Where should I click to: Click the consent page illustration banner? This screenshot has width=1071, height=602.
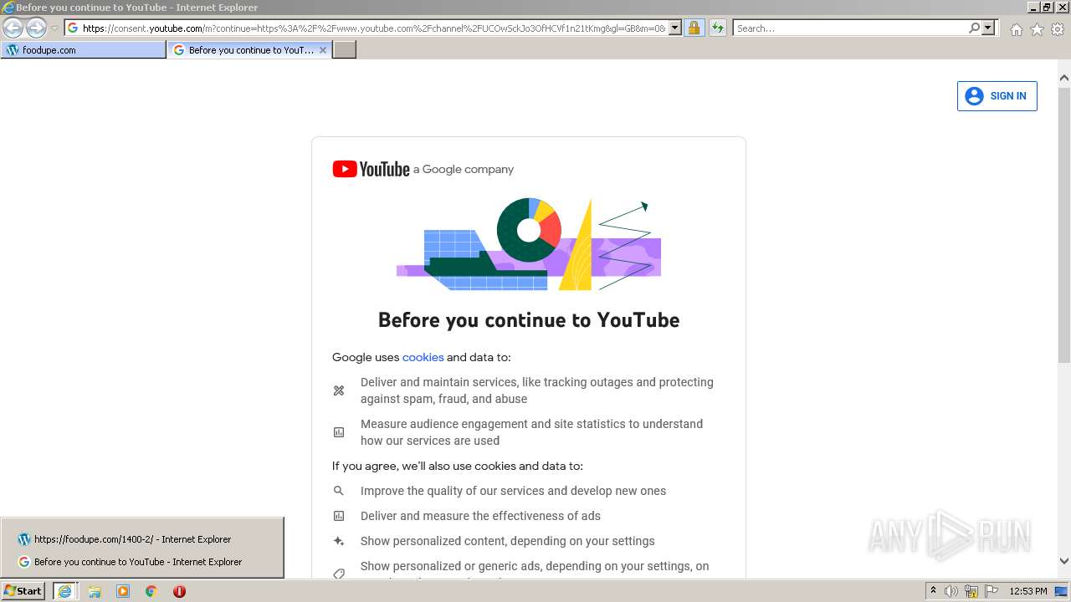(x=529, y=244)
